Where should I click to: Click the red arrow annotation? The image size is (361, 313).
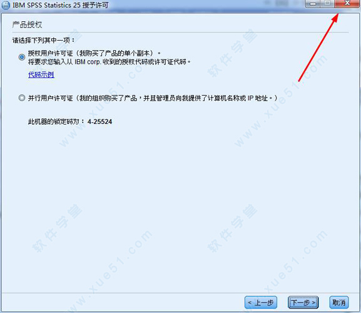coord(318,47)
